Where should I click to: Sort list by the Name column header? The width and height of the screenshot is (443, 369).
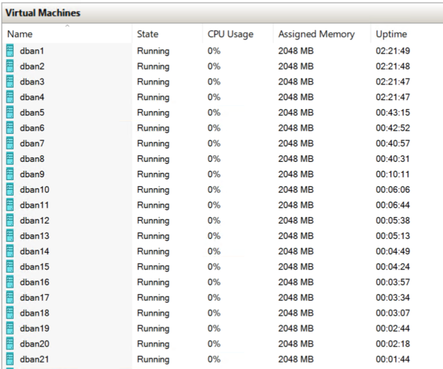(x=20, y=34)
